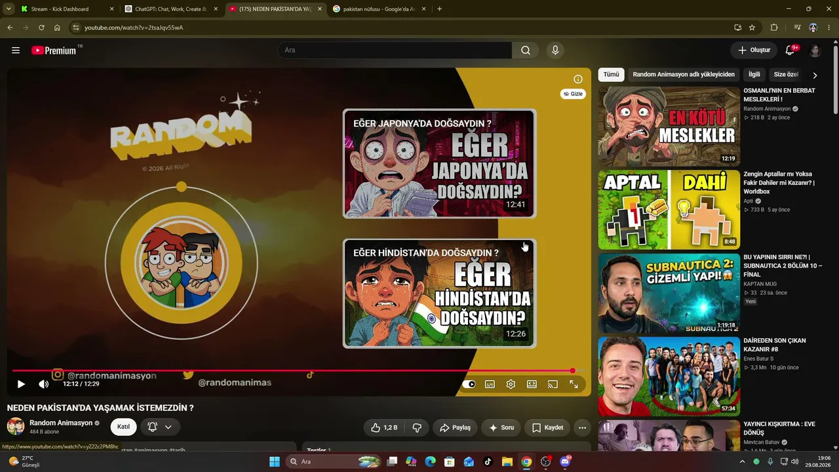Screen dimensions: 839x472
Task: Open Osmanlı'nın En Berbat Meslekleri title
Action: (779, 95)
